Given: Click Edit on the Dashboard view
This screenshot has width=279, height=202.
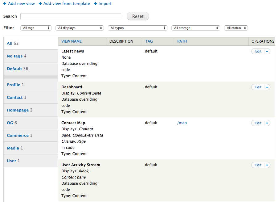Looking at the screenshot, I should pyautogui.click(x=258, y=87).
